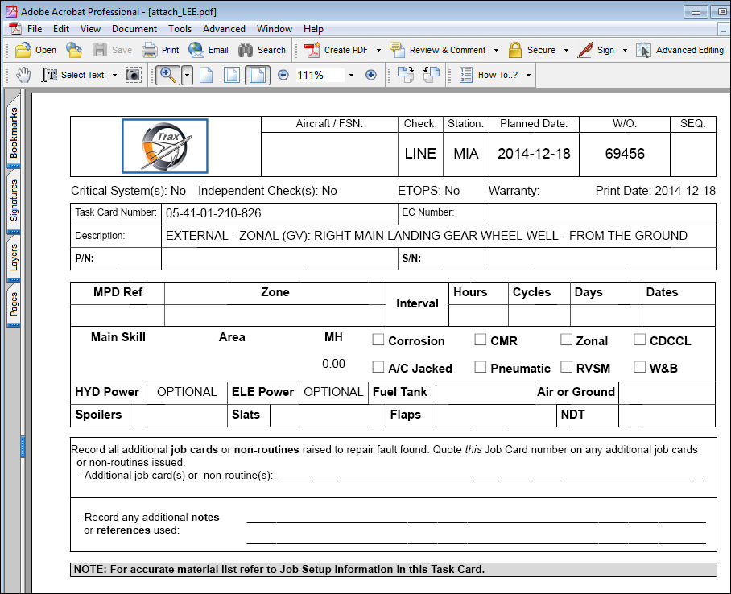Open the zoom percentage dropdown arrow
The image size is (731, 594).
(x=351, y=75)
